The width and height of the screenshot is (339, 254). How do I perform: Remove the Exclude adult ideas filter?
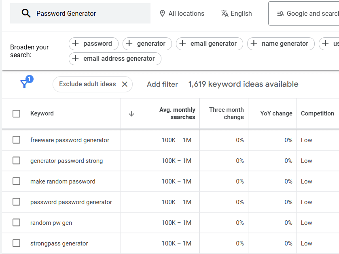click(x=125, y=84)
